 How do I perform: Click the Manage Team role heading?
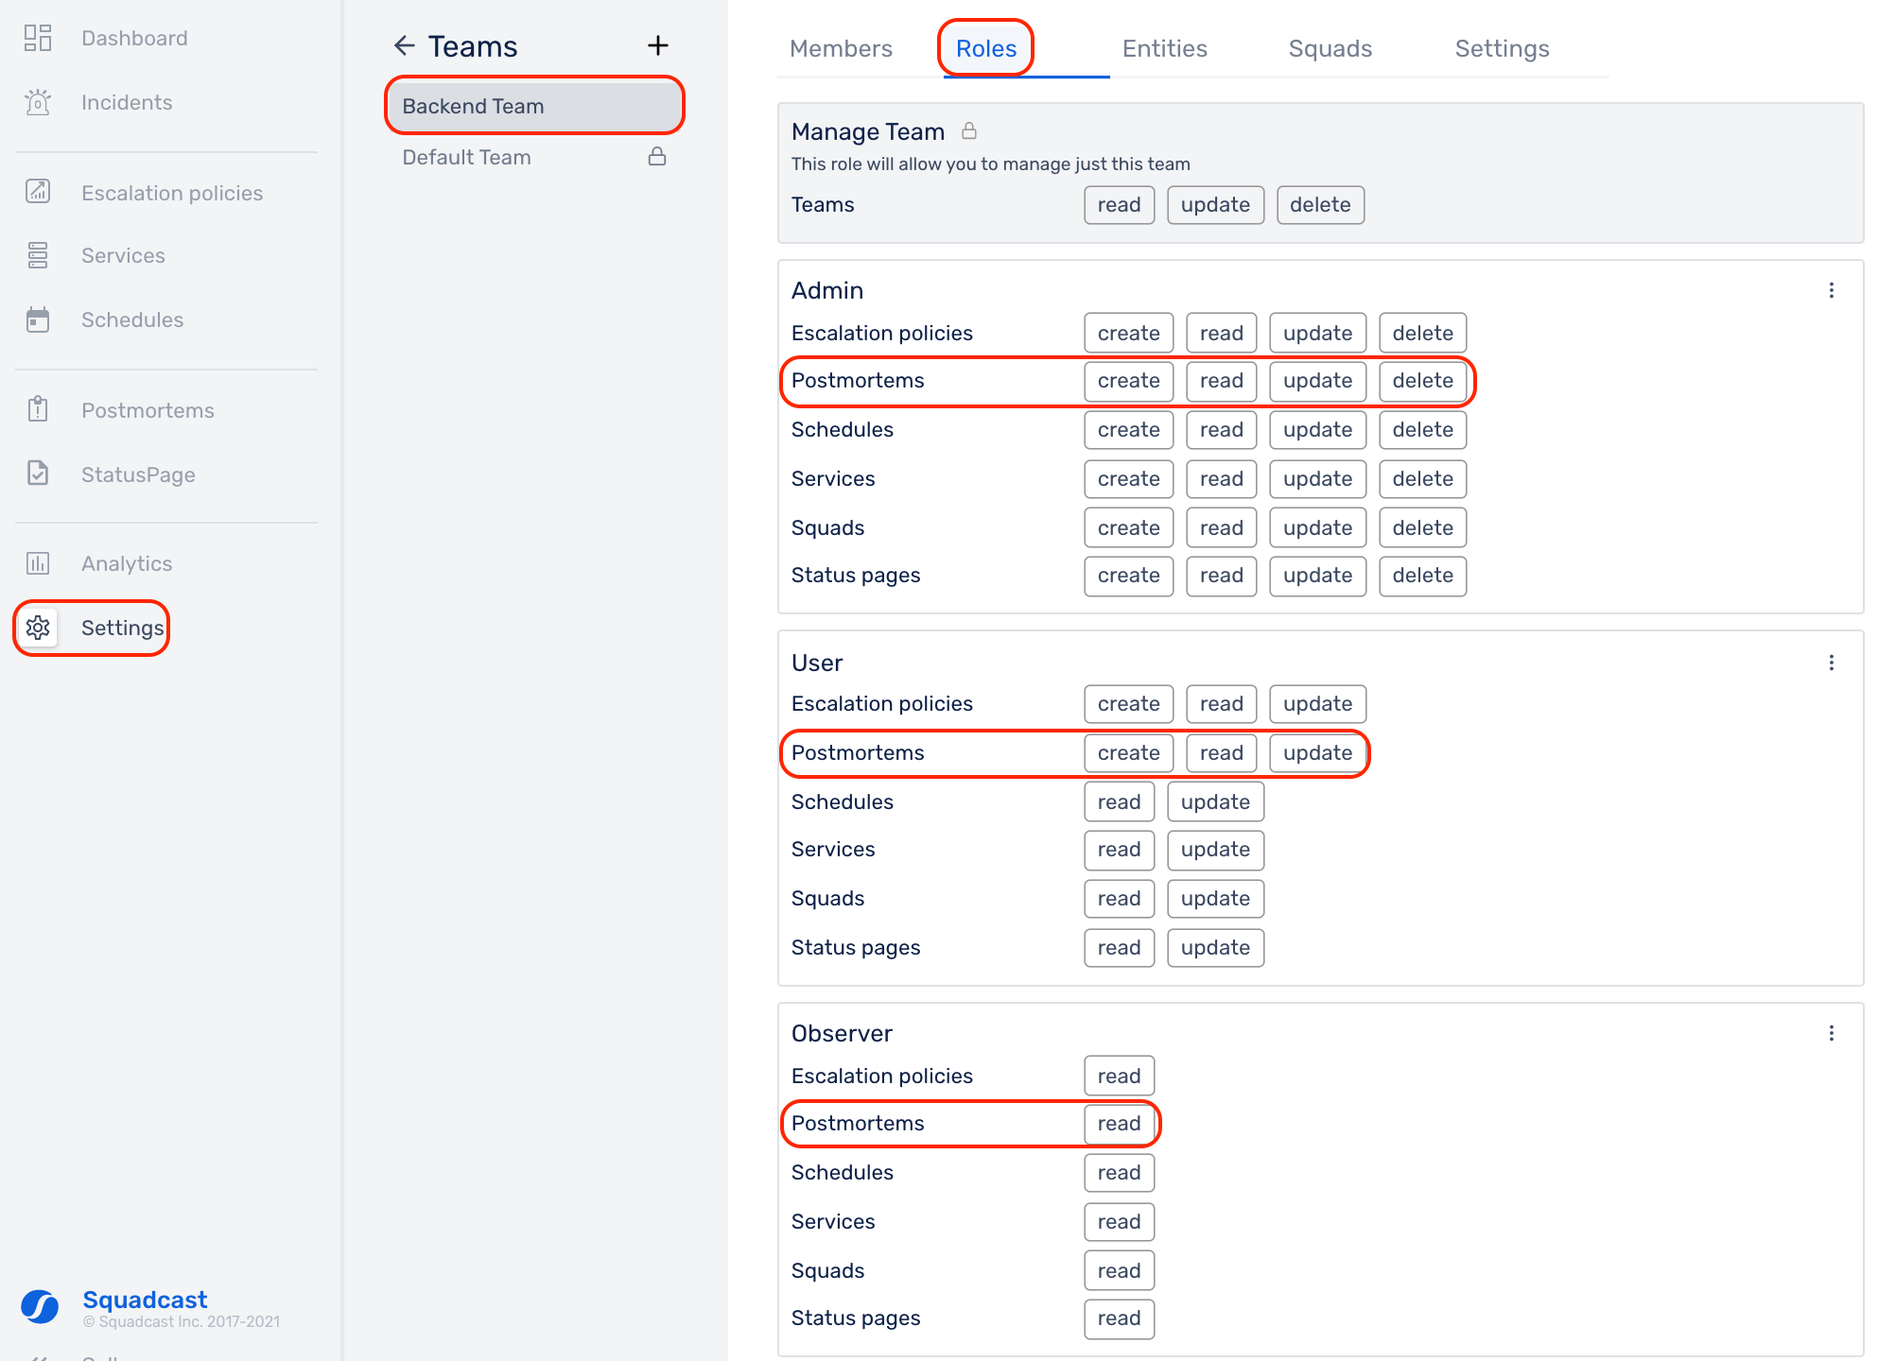(x=868, y=131)
